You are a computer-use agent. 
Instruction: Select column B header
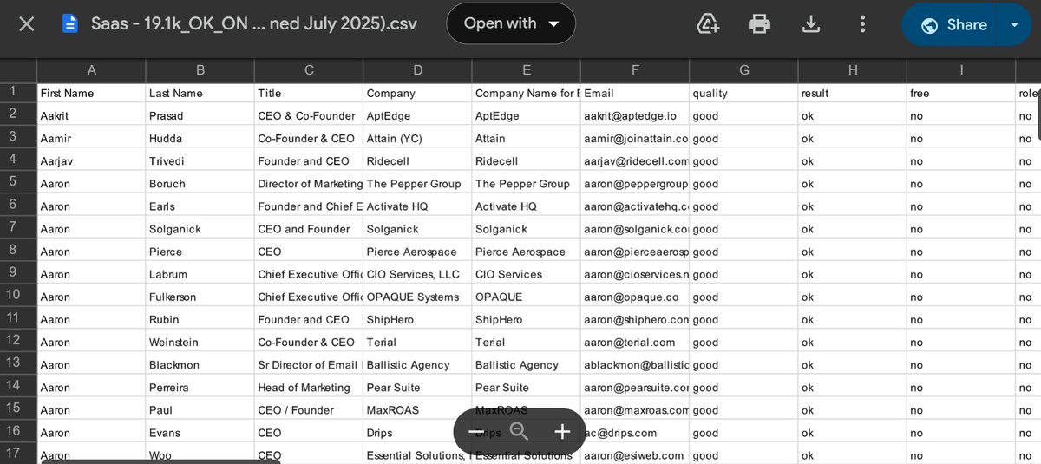200,70
